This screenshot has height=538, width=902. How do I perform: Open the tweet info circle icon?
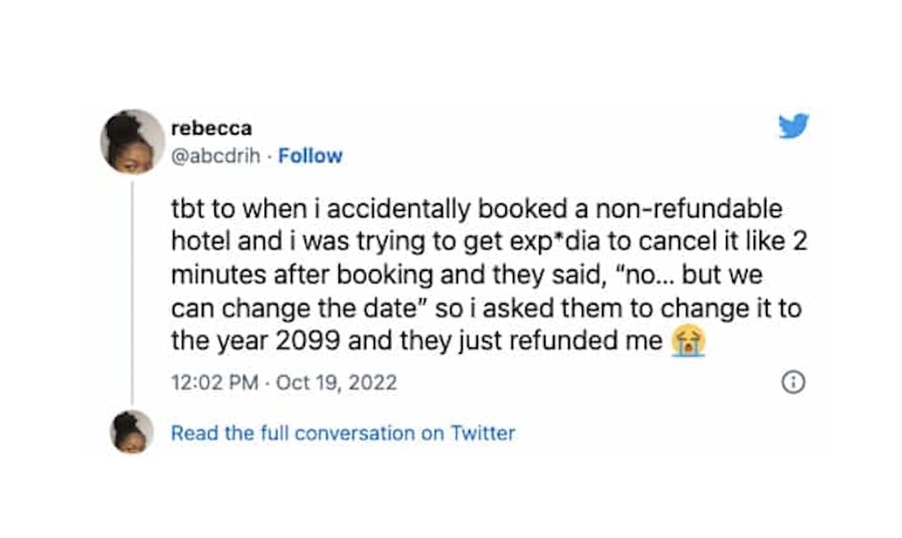coord(793,382)
